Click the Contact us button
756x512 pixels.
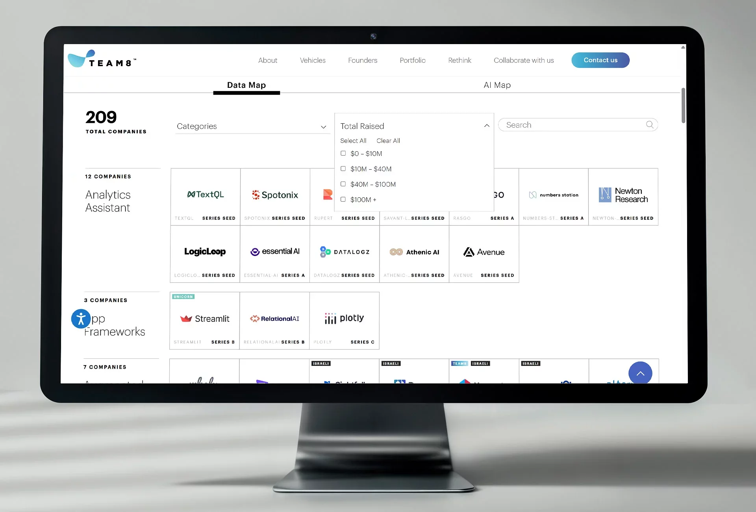pos(600,60)
